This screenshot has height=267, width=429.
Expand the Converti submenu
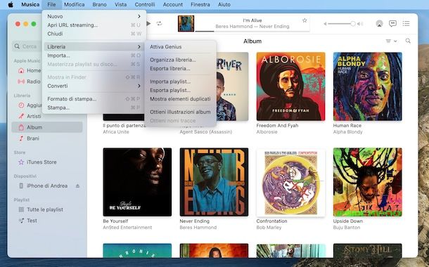coord(94,86)
